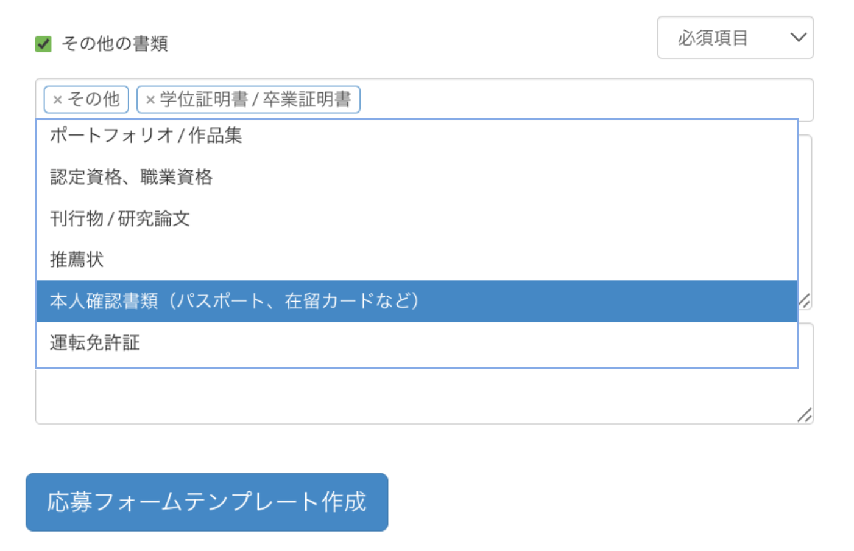Click the chevron arrow beside 必須項目

click(798, 38)
